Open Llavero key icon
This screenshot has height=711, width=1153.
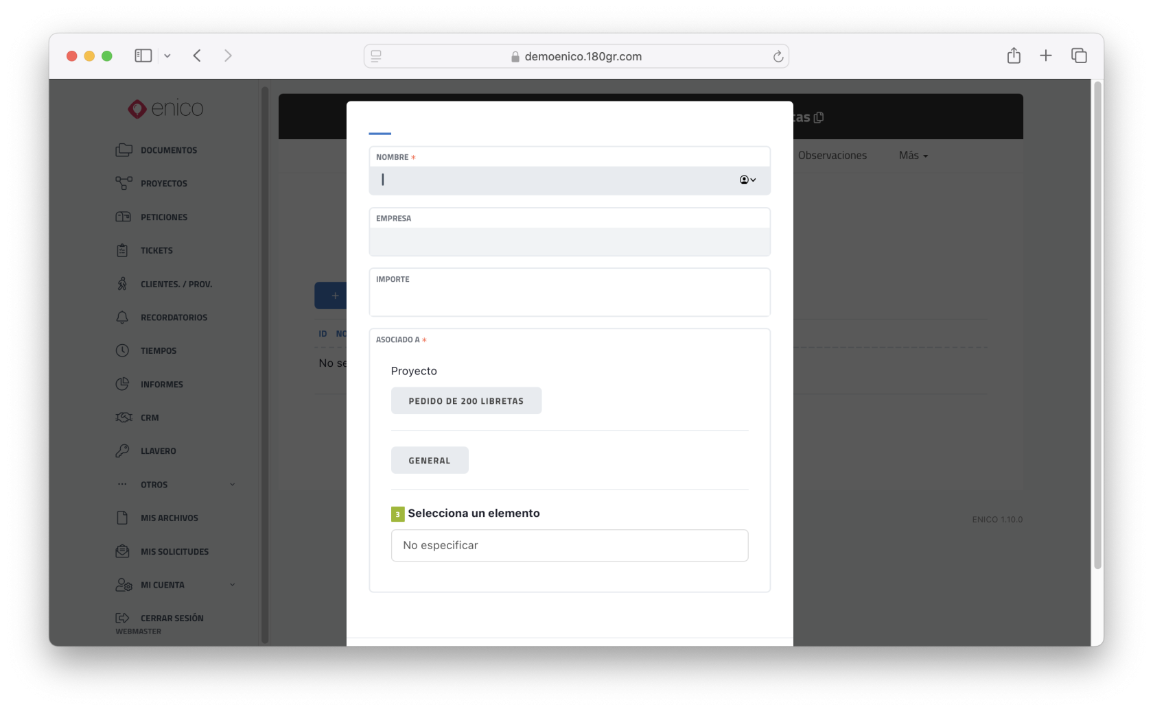pos(122,450)
